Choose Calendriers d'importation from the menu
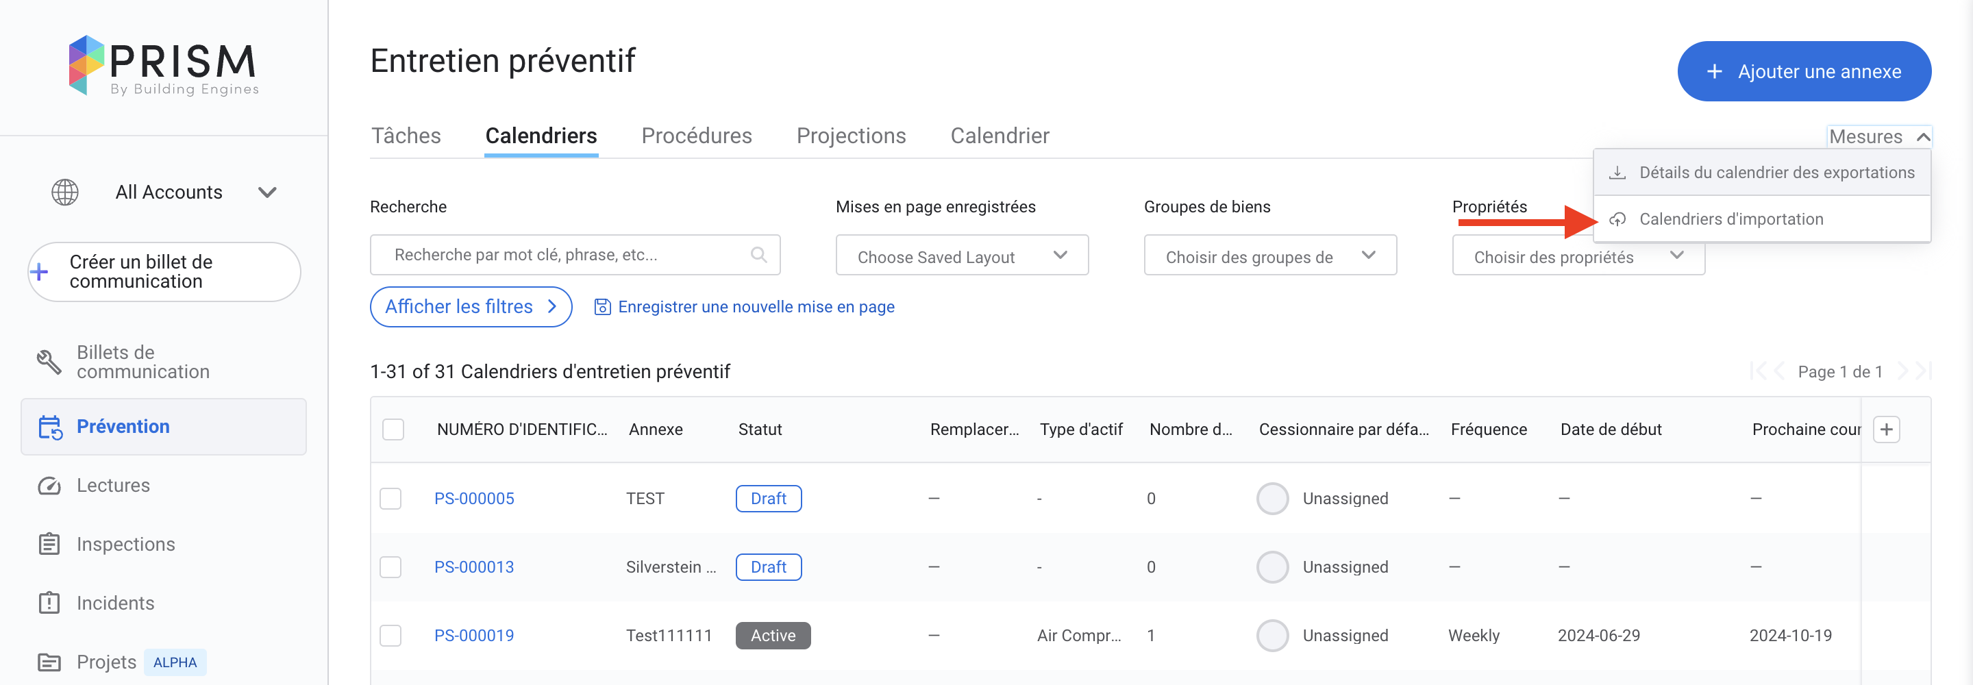Screen dimensions: 1973x685 tap(1730, 219)
